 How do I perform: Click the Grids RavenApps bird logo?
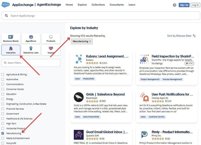pyautogui.click(x=79, y=97)
